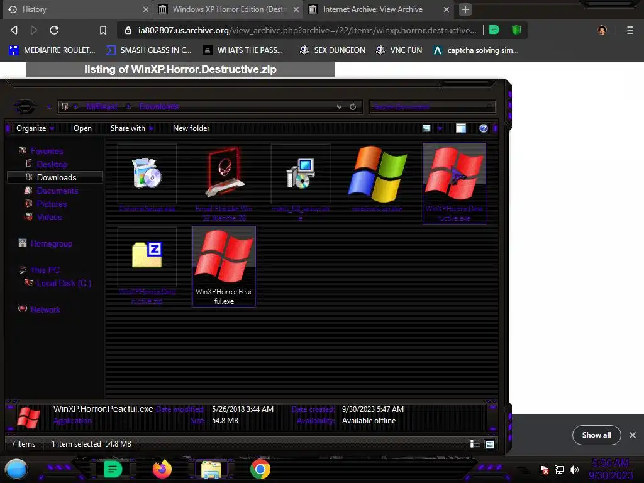Click the address bar URL field

307,30
